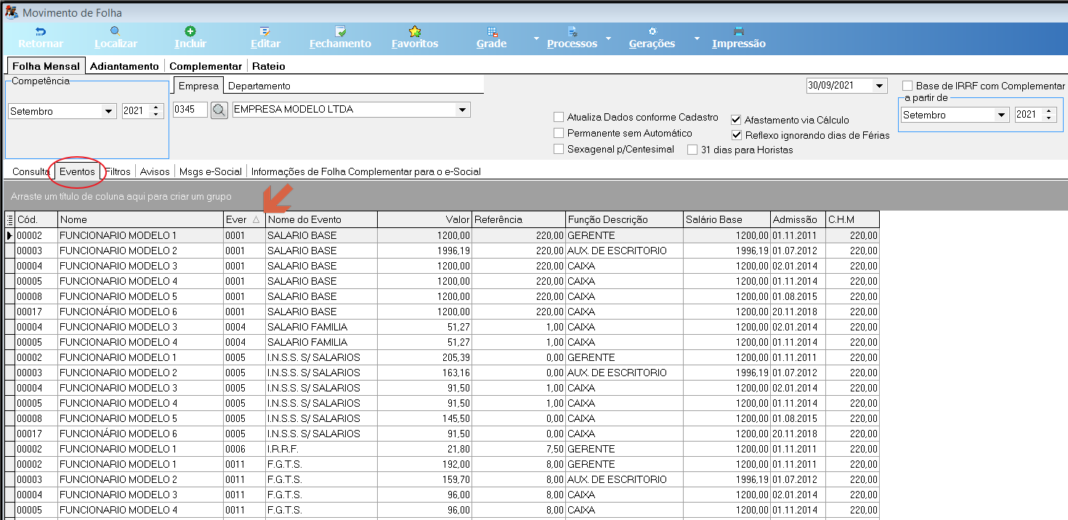Select the Departamento tab
1068x520 pixels.
259,86
